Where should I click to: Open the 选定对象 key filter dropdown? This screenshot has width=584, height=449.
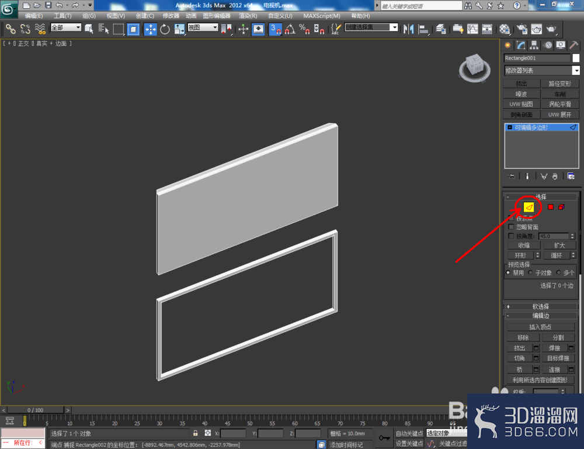[x=446, y=433]
